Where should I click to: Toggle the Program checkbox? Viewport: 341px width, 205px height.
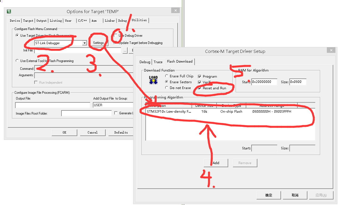click(200, 76)
